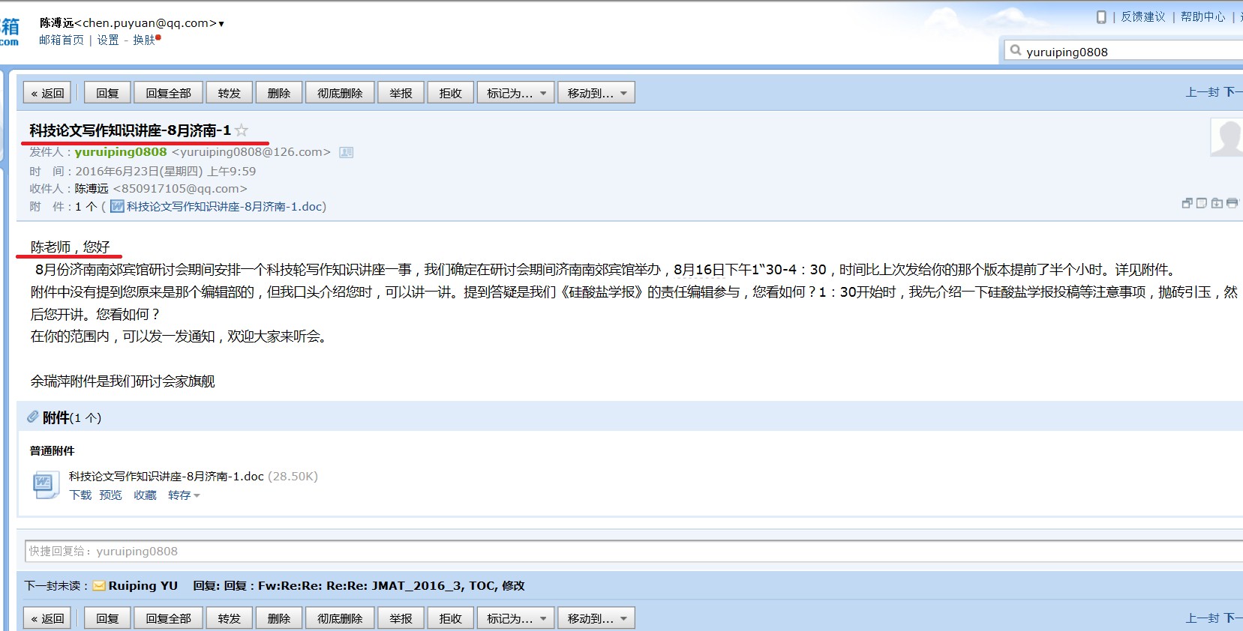
Task: Click the mobile phone icon at top right
Action: pyautogui.click(x=1101, y=16)
